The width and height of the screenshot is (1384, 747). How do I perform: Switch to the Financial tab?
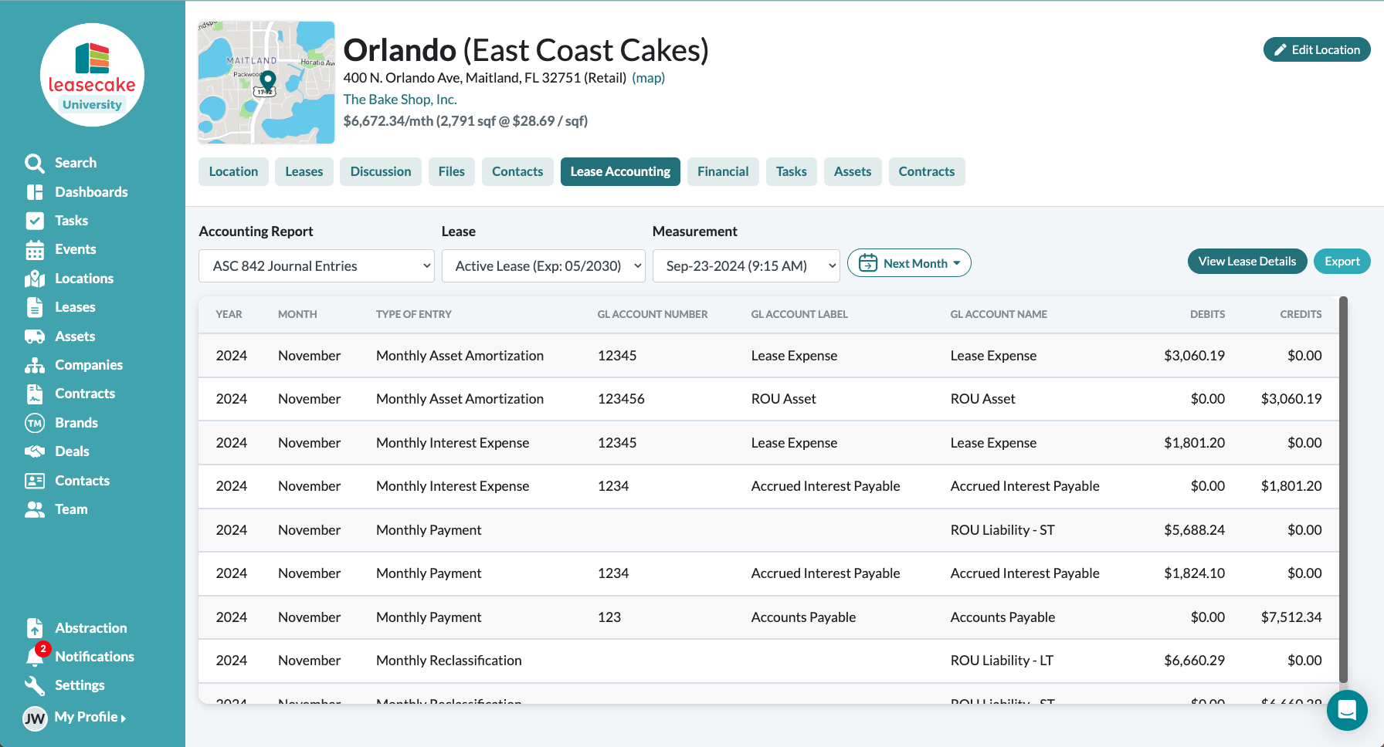click(x=722, y=171)
